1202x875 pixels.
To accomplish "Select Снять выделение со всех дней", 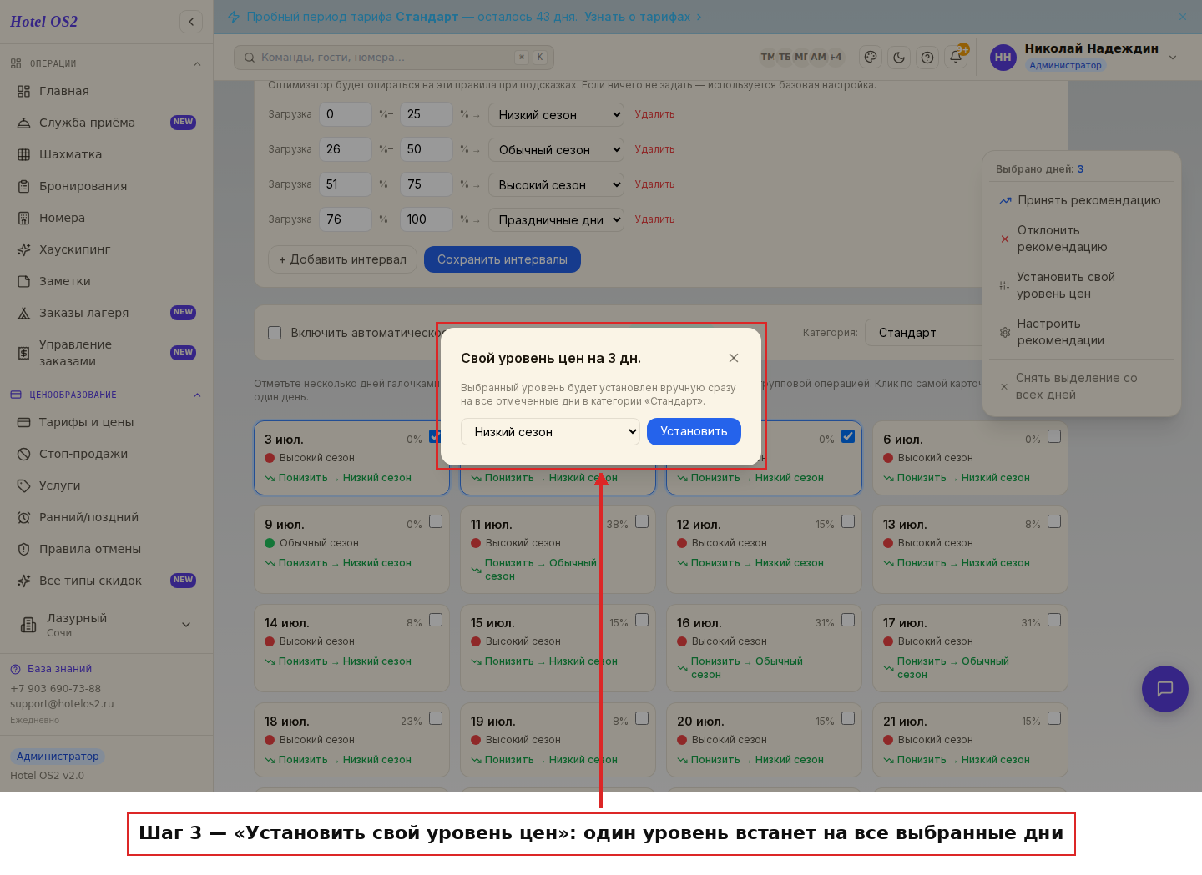I will 1081,386.
